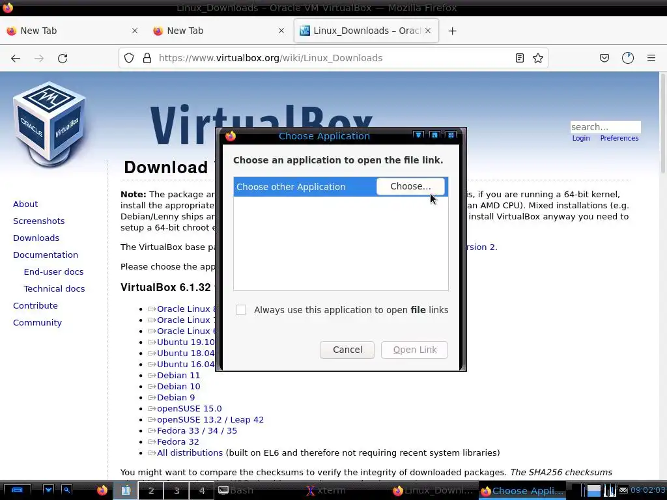667x500 pixels.
Task: Show site security padlock info
Action: [147, 58]
